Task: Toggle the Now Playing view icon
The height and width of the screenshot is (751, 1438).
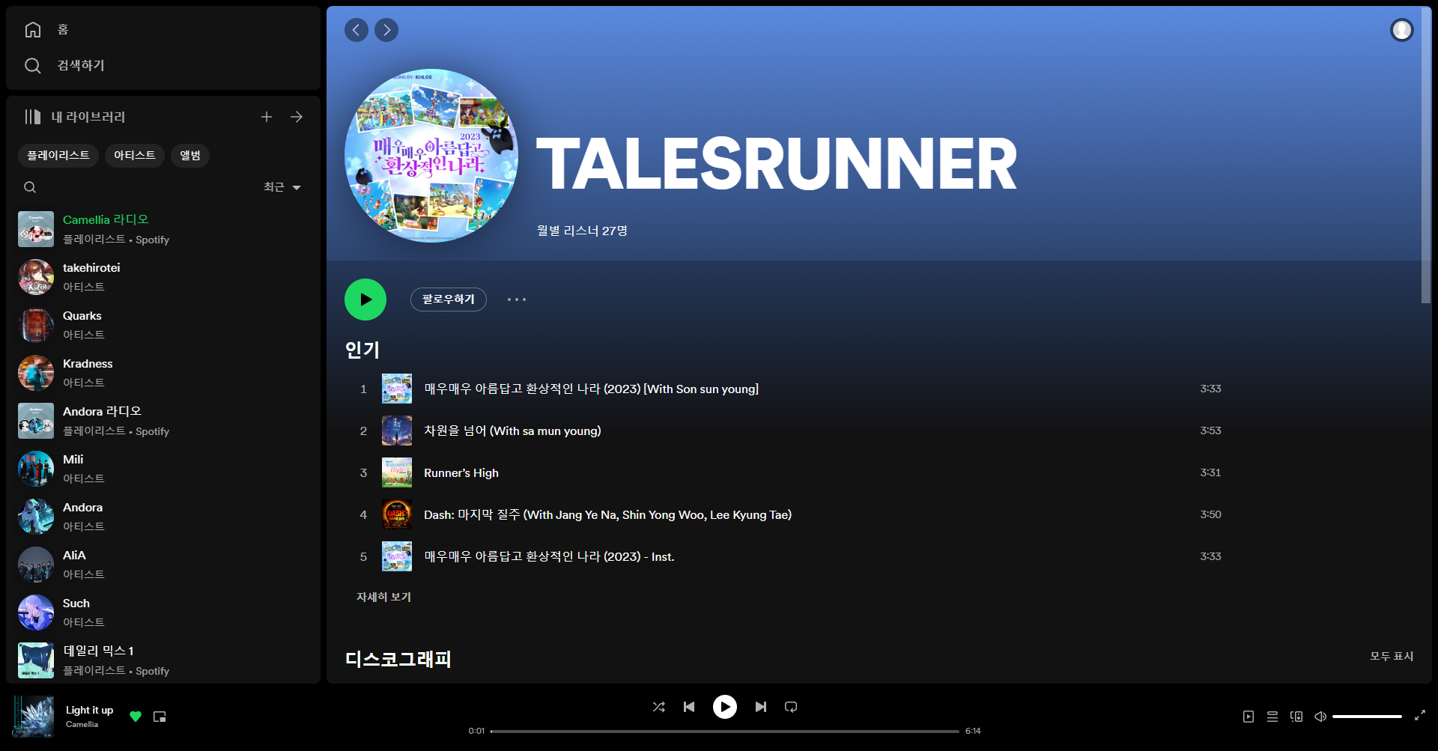Action: click(x=1249, y=717)
